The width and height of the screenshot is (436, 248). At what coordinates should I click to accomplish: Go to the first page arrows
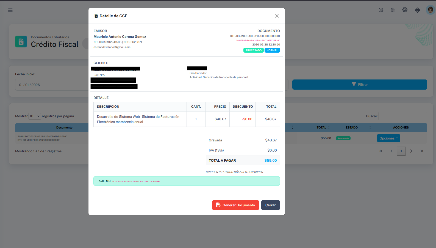381,151
